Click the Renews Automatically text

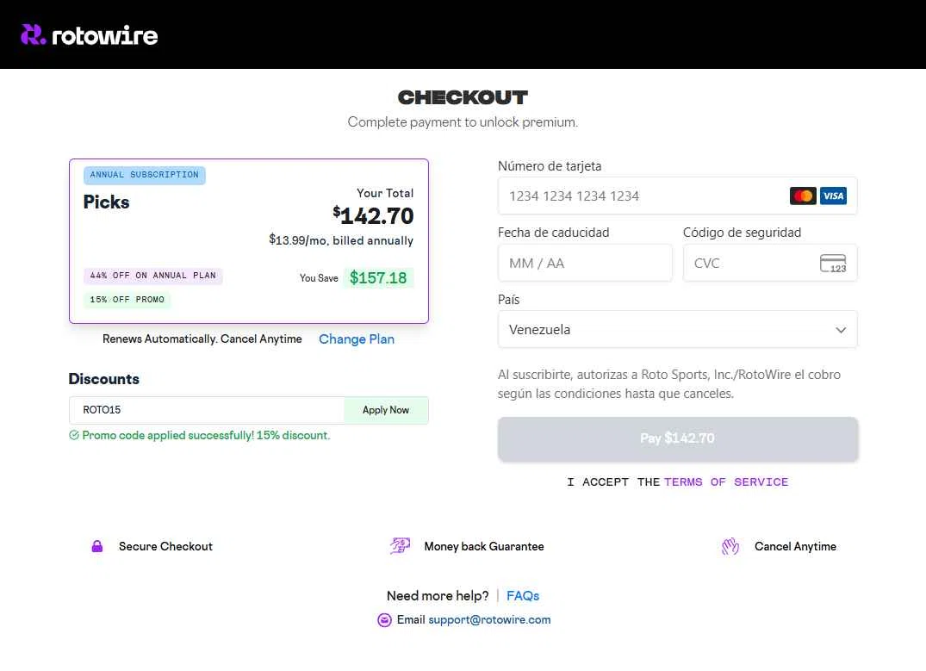(x=202, y=339)
